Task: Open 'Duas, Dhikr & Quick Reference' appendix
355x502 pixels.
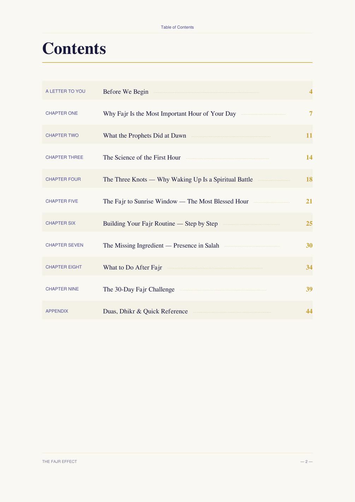Action: [x=146, y=311]
